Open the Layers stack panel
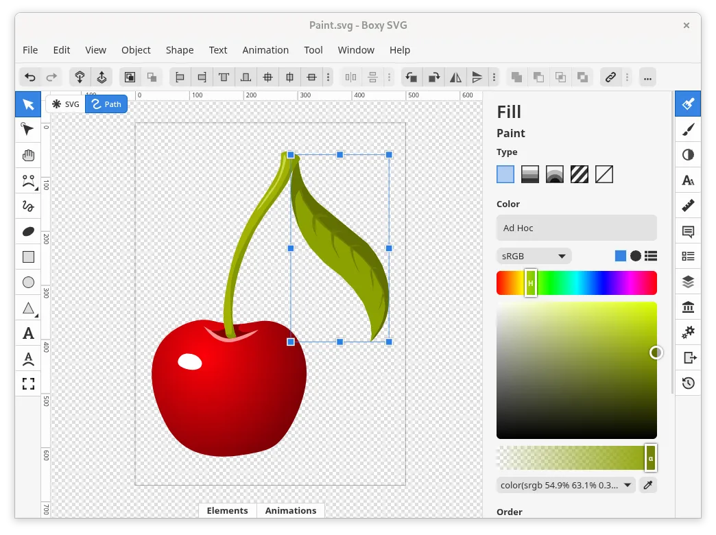The image size is (716, 535). (688, 281)
